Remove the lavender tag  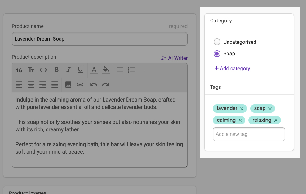pyautogui.click(x=242, y=109)
